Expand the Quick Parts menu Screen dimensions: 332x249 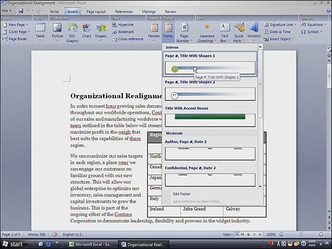[x=239, y=33]
